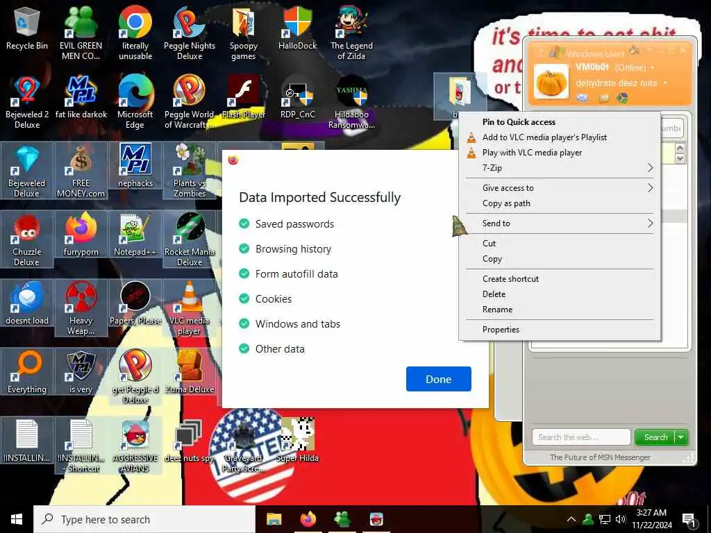Click the pumpkin avatar in Messenger
The width and height of the screenshot is (711, 533).
[551, 82]
